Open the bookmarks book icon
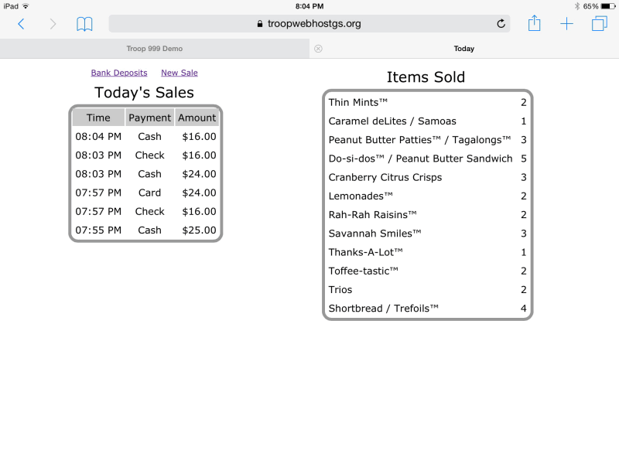Image resolution: width=619 pixels, height=464 pixels. (x=84, y=24)
